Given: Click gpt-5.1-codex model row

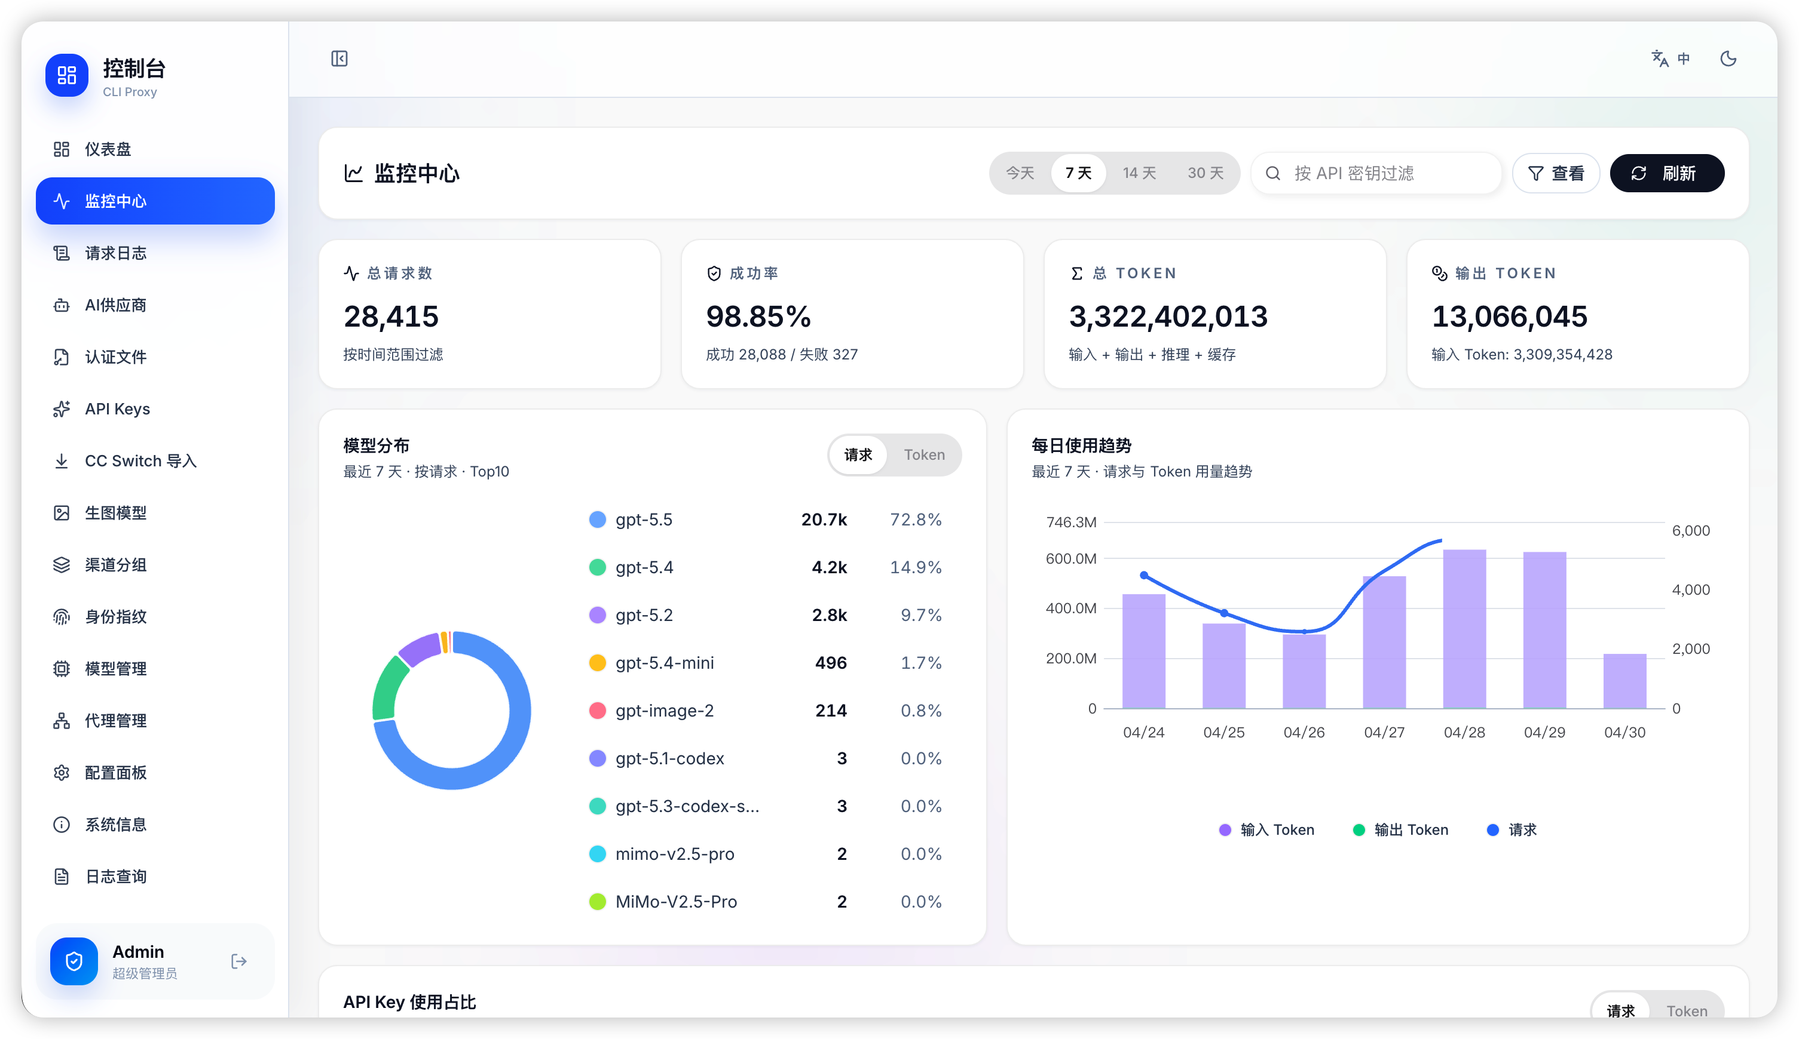Looking at the screenshot, I should click(765, 759).
